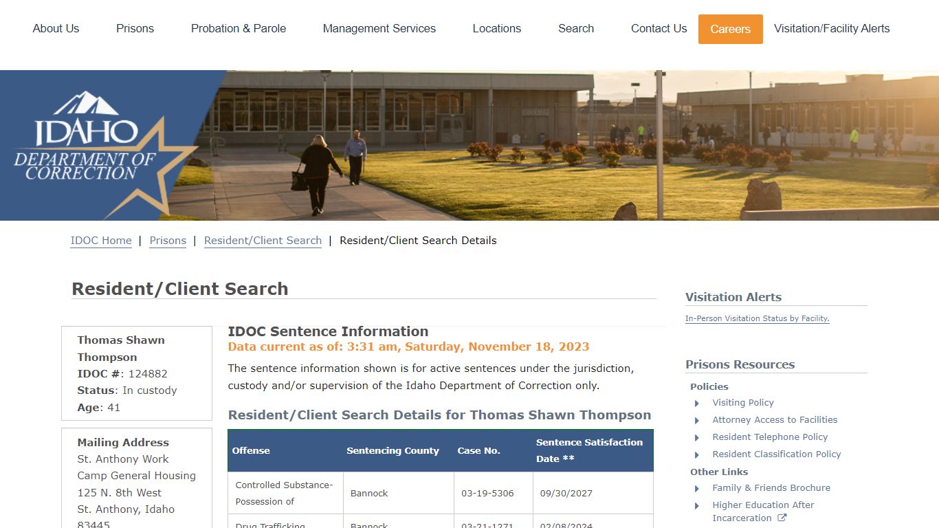
Task: Open the Visiting Policy link
Action: click(743, 403)
